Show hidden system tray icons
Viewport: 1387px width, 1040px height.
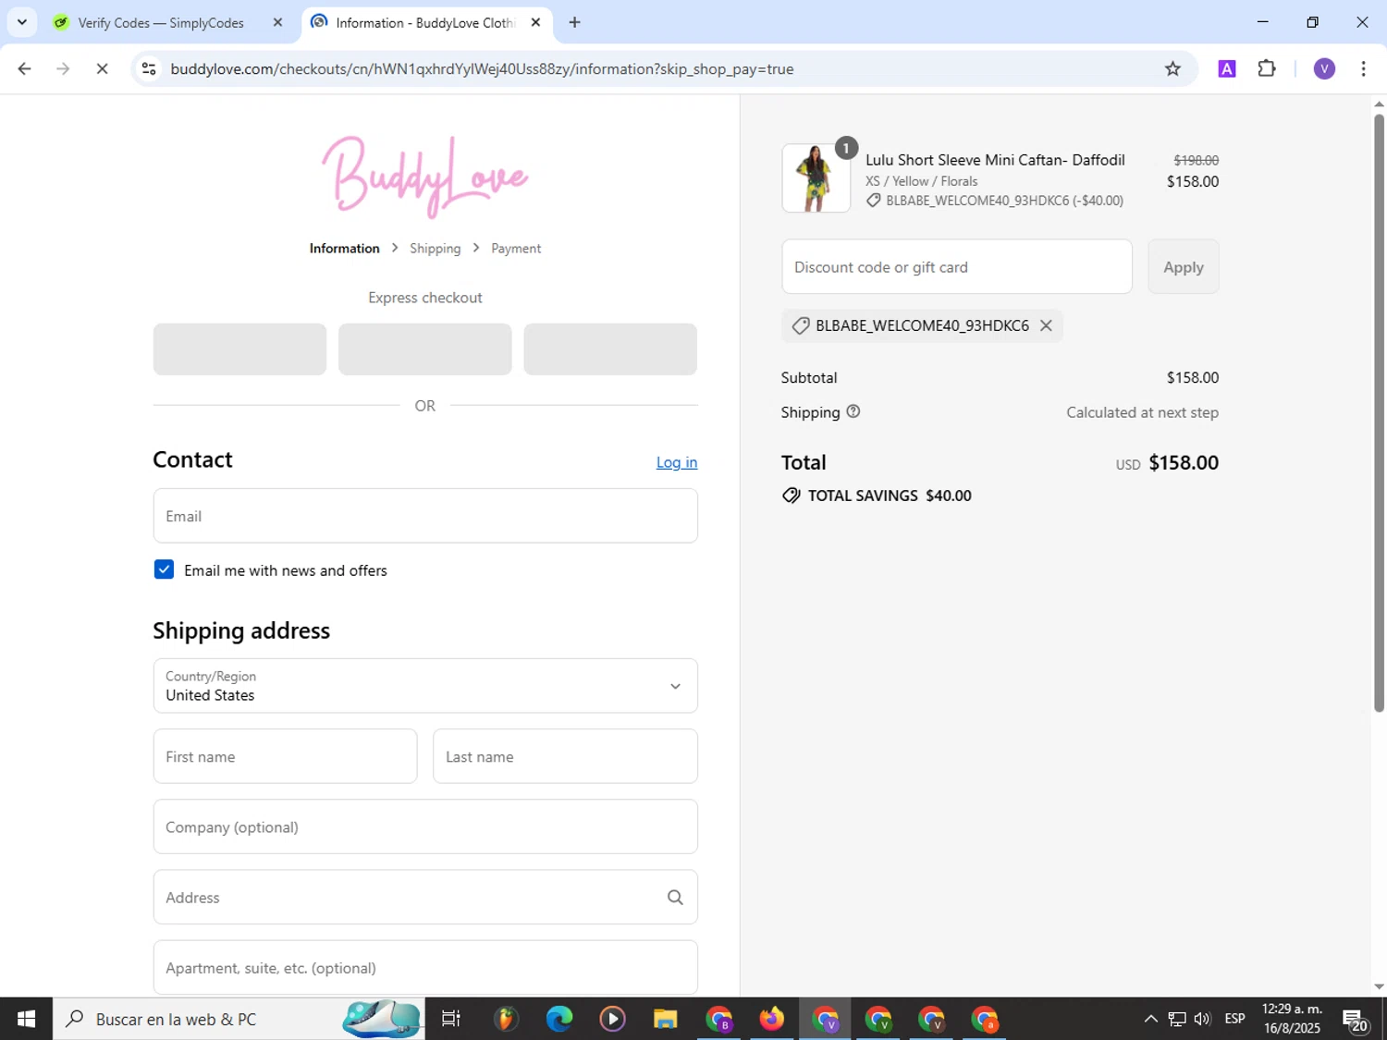click(x=1150, y=1019)
